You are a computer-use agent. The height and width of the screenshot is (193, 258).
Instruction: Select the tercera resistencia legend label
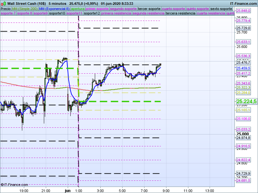click(181, 13)
